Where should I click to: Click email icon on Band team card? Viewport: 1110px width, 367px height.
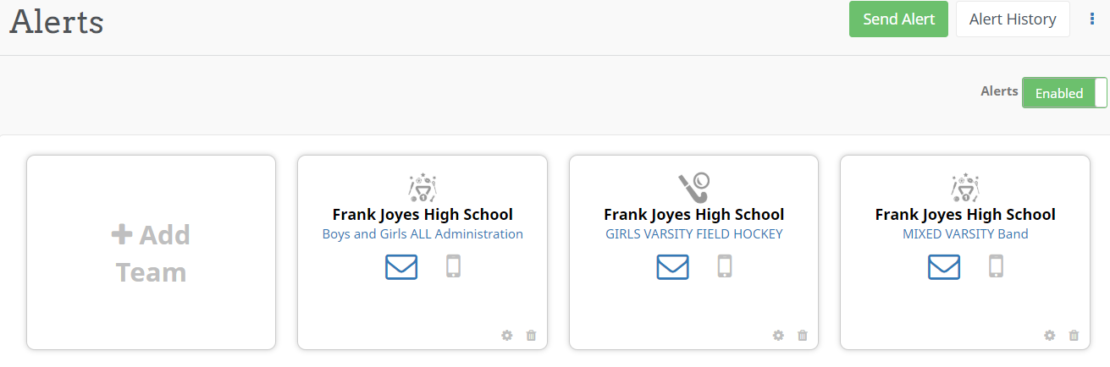pos(944,267)
